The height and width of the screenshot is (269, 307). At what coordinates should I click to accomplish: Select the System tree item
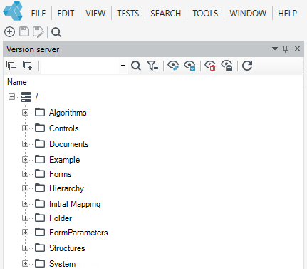62,264
